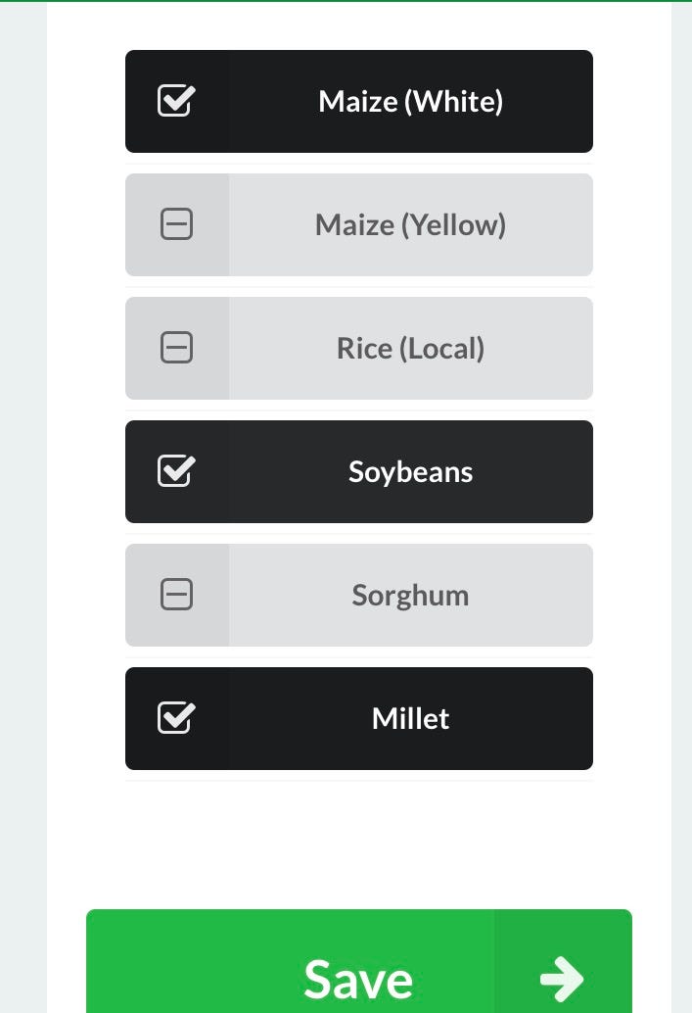Select the Rice (Local) label

pyautogui.click(x=410, y=348)
